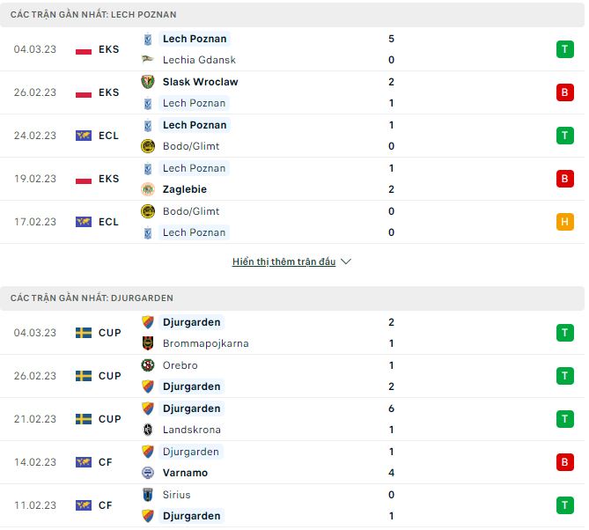The image size is (589, 530).
Task: Click the Orebro club crest icon
Action: [x=148, y=365]
